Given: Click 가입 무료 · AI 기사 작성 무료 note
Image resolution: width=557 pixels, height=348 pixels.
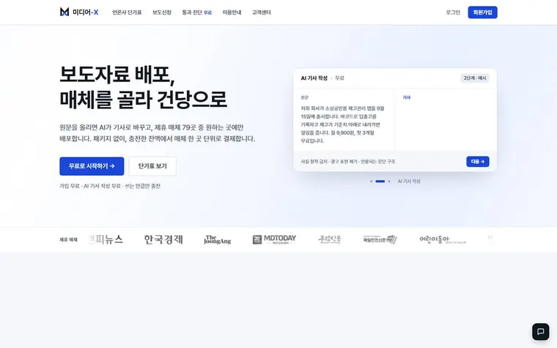Looking at the screenshot, I should tap(110, 186).
